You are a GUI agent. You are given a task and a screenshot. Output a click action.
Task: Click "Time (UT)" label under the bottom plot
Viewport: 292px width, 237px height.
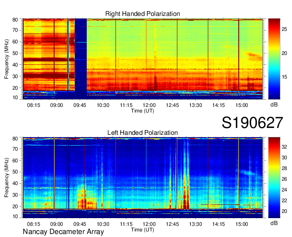click(143, 230)
